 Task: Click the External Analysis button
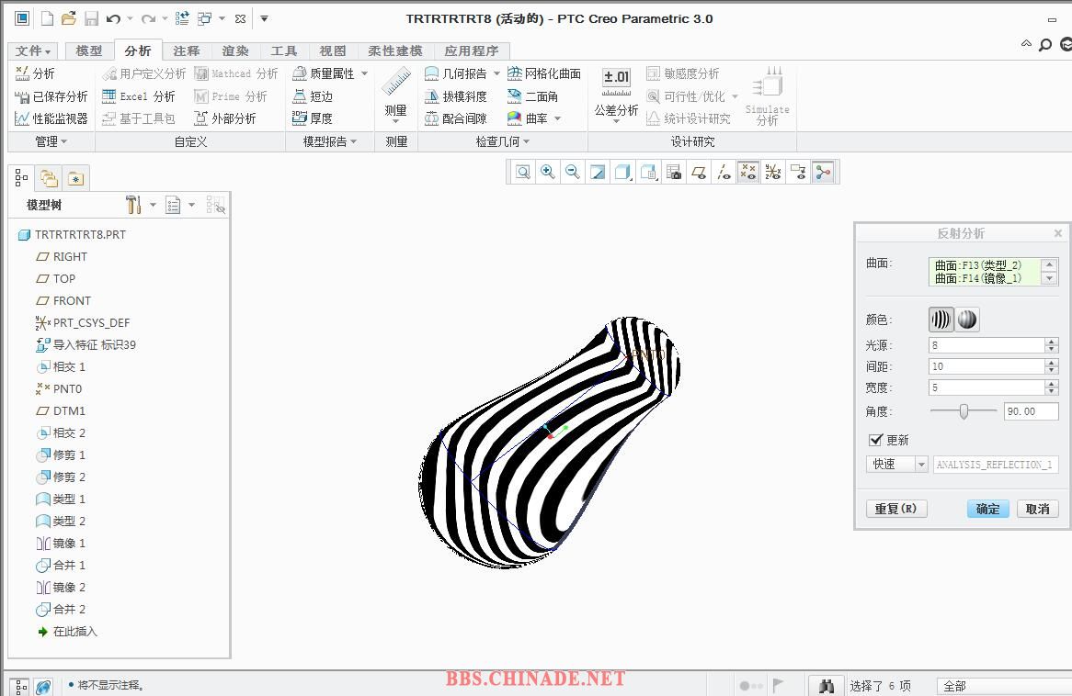pyautogui.click(x=225, y=118)
